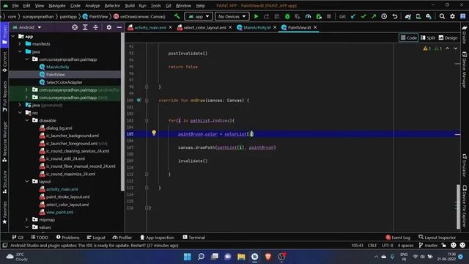Click the rollback undo arrow icon

pyautogui.click(x=395, y=16)
